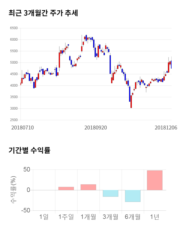Click the "1일" period axis label
This screenshot has width=180, height=227.
(44, 217)
